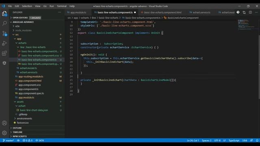
Task: Open the Angular icon in activity bar
Action: (4, 63)
